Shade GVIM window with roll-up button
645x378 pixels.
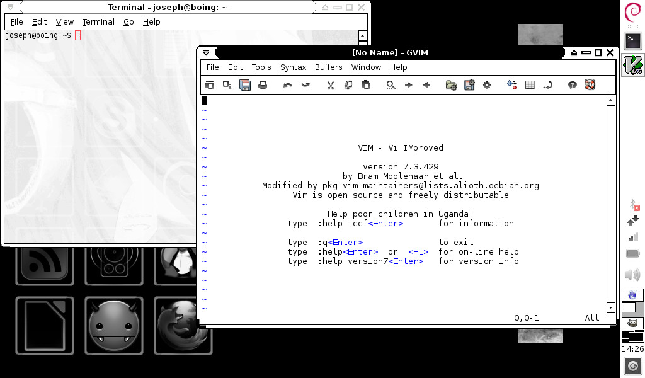click(x=574, y=53)
